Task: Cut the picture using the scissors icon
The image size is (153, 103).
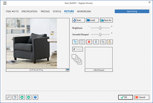Action: (x=96, y=42)
